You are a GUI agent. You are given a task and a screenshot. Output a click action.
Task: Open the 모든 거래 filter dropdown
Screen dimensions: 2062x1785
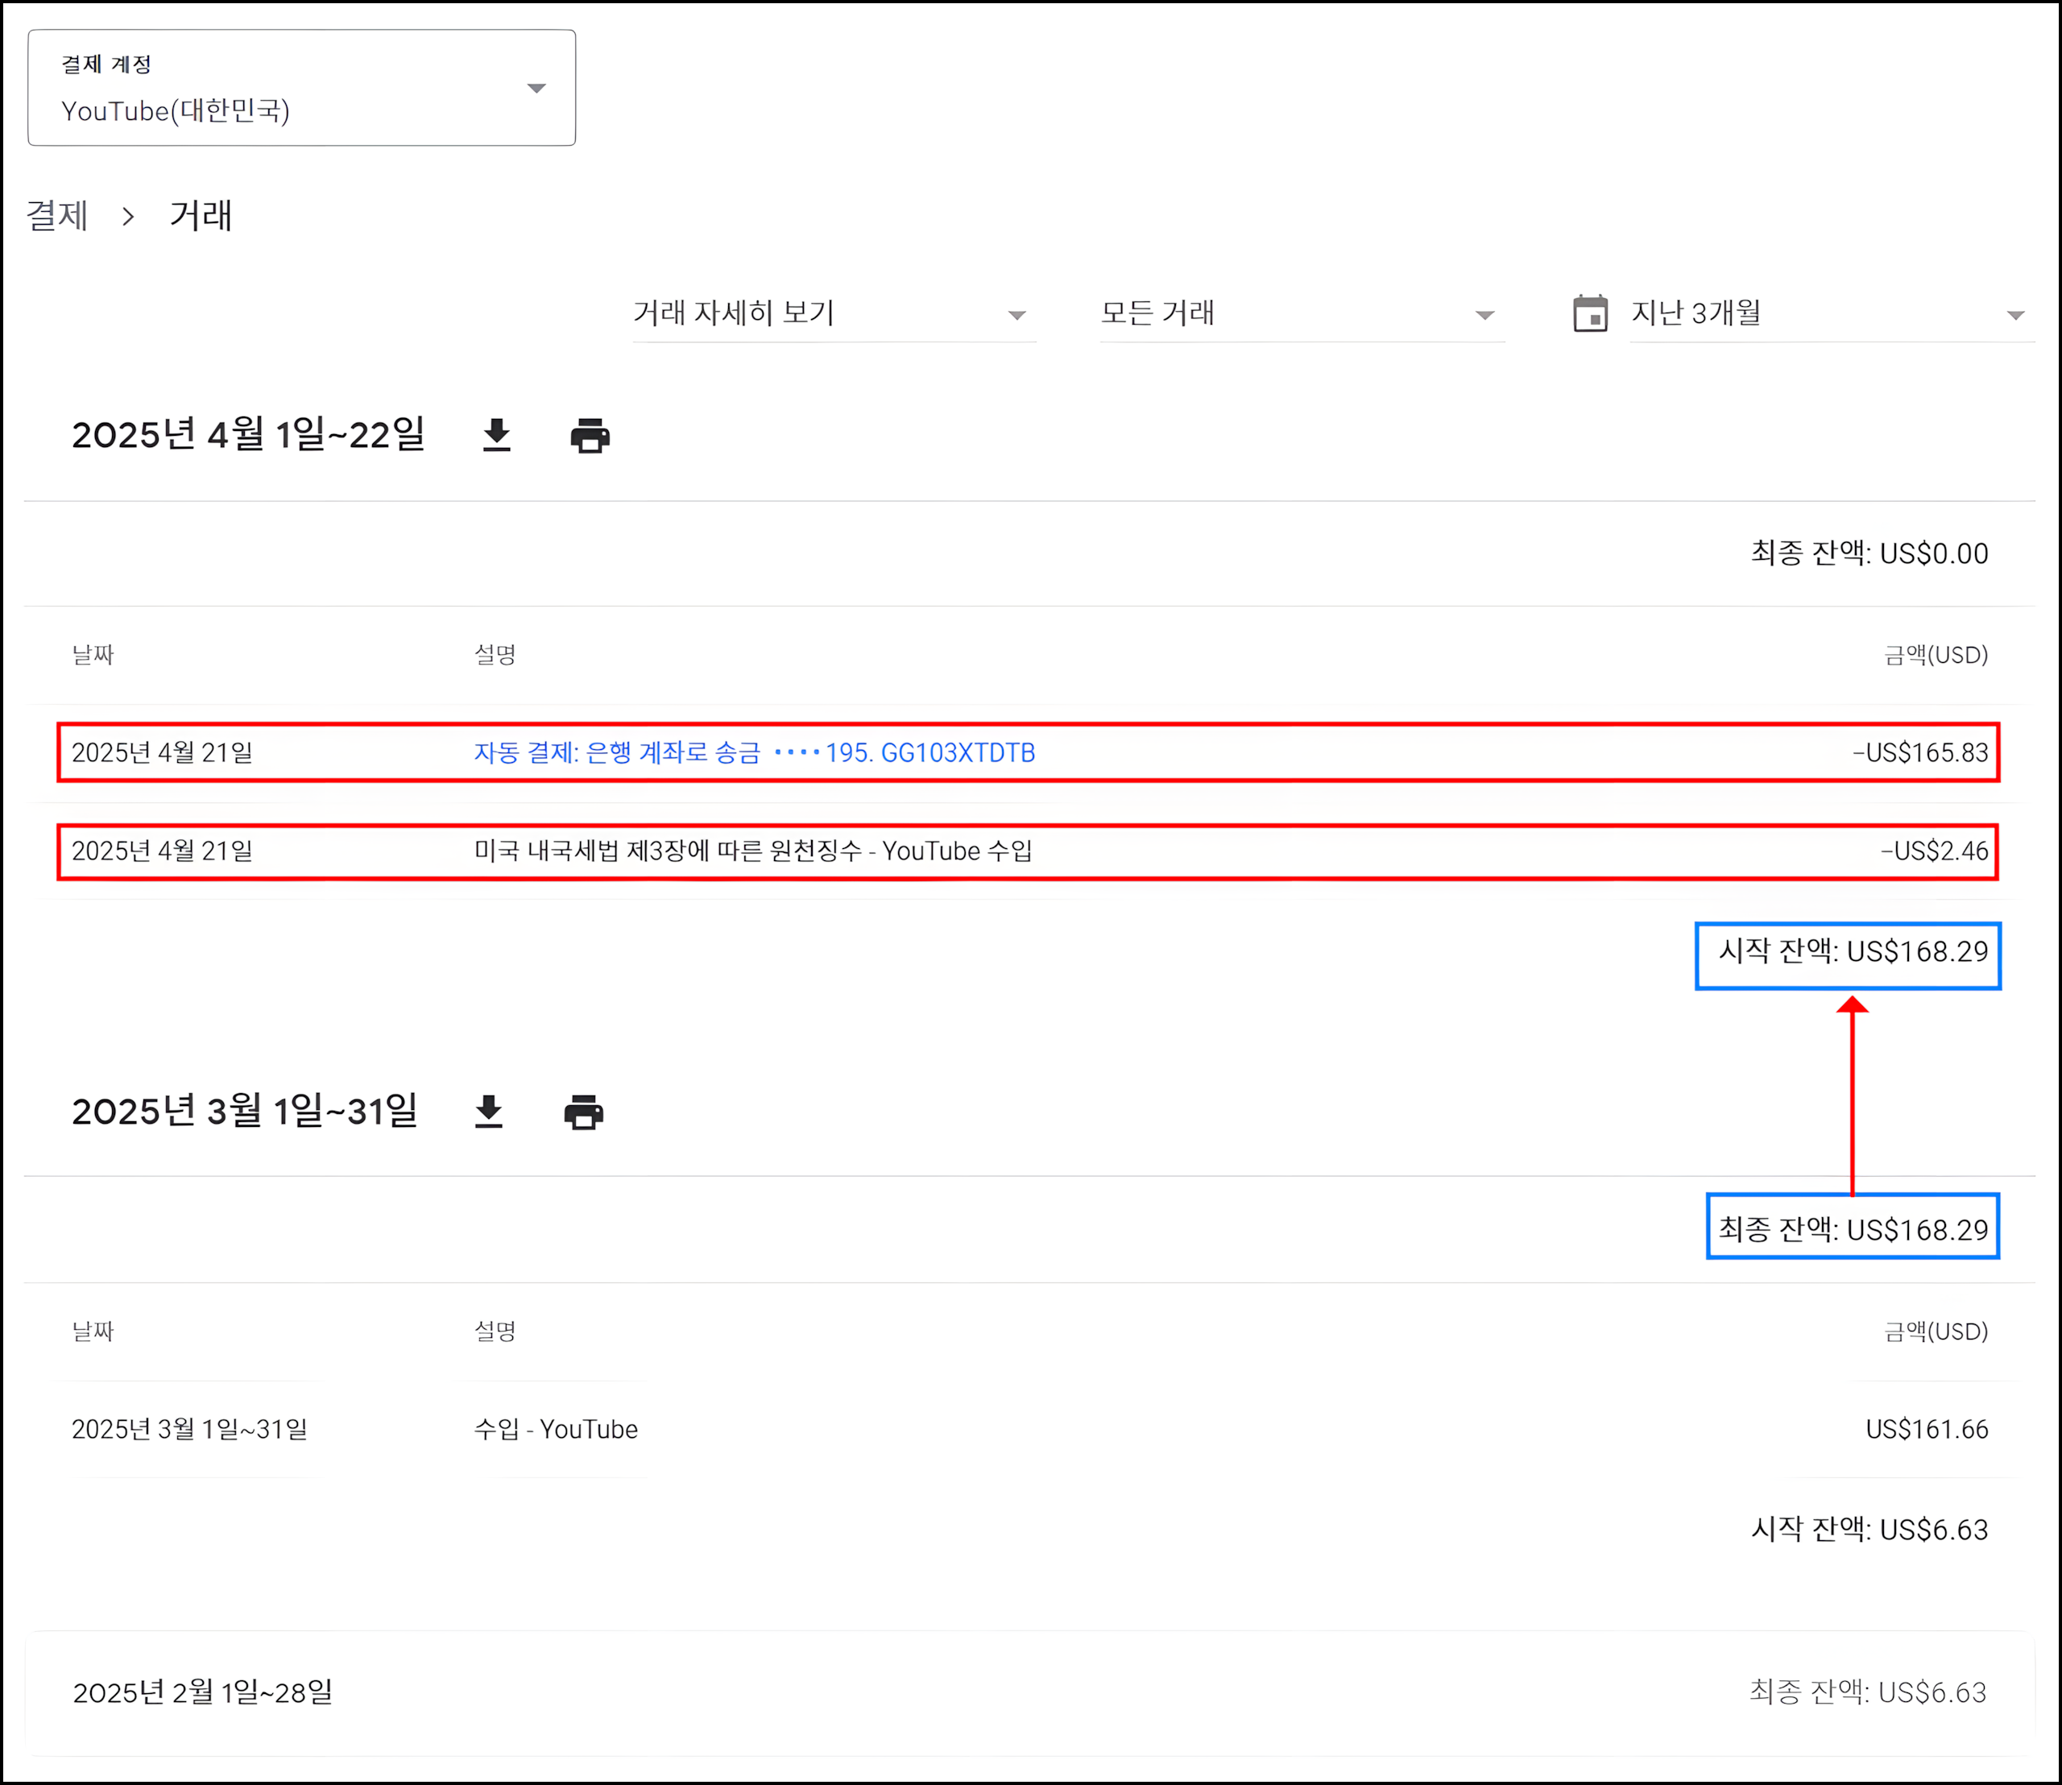click(x=1301, y=314)
